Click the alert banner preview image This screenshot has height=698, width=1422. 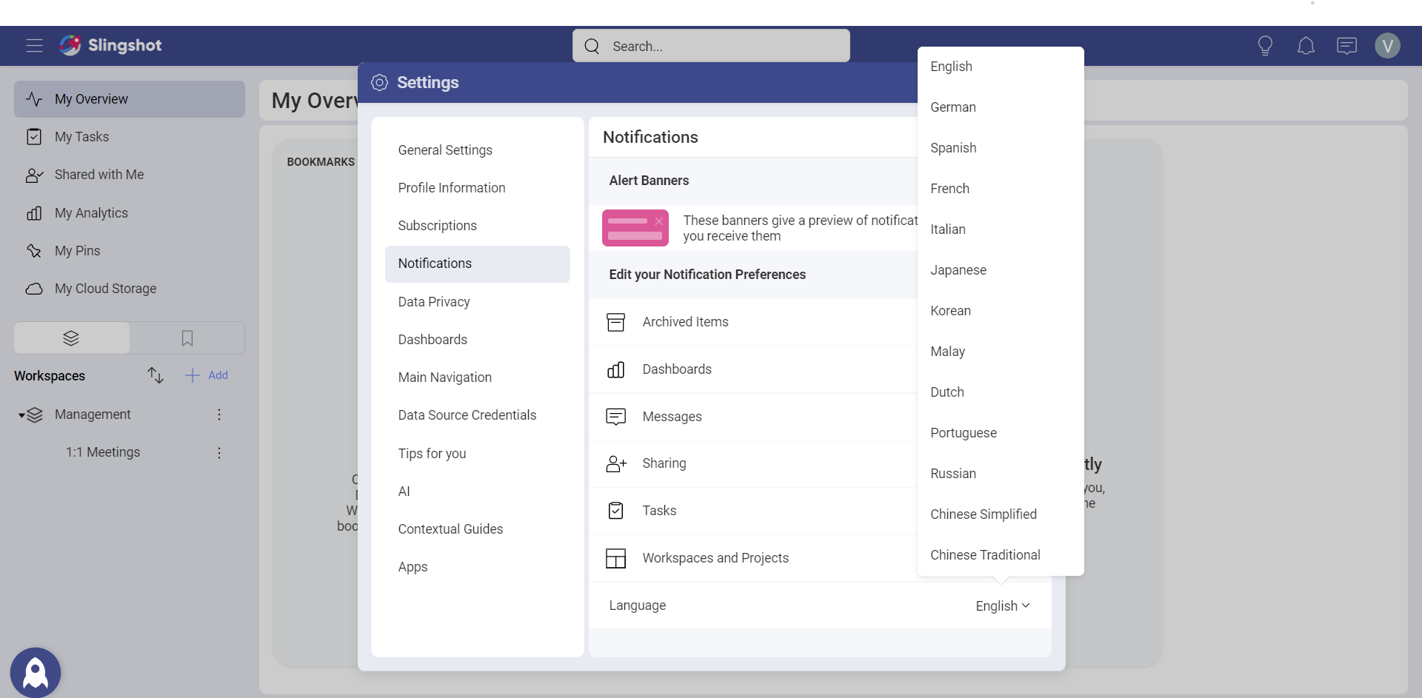click(635, 228)
